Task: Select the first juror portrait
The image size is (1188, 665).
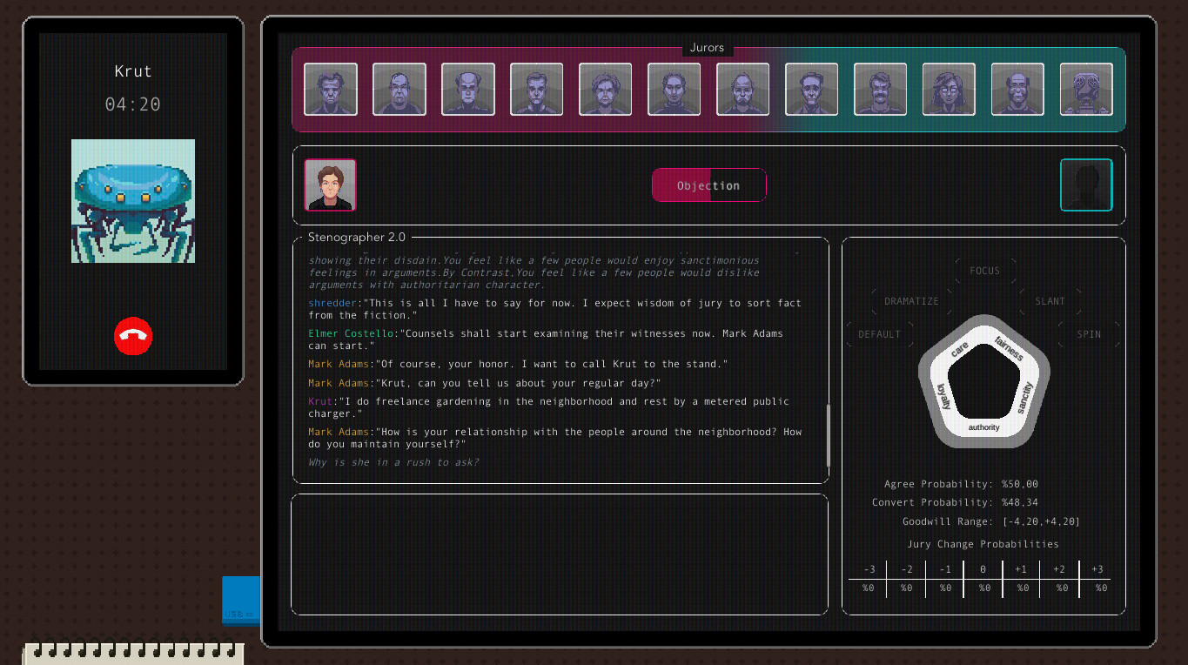Action: pos(330,89)
